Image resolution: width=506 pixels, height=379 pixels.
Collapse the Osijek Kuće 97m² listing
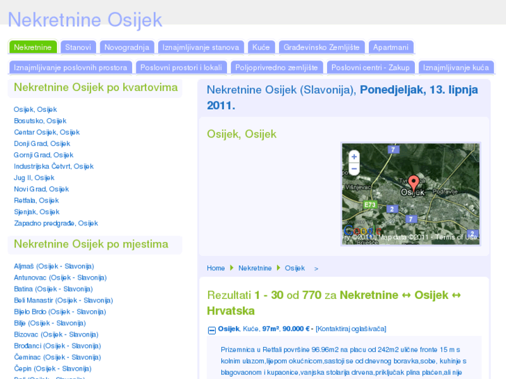click(x=212, y=330)
